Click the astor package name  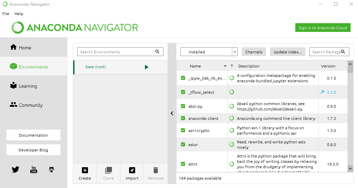tap(193, 145)
